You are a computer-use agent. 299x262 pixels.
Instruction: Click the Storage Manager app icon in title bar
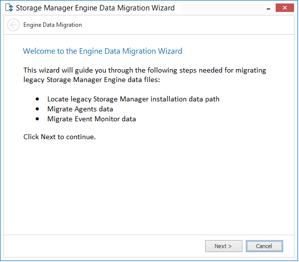click(x=8, y=8)
